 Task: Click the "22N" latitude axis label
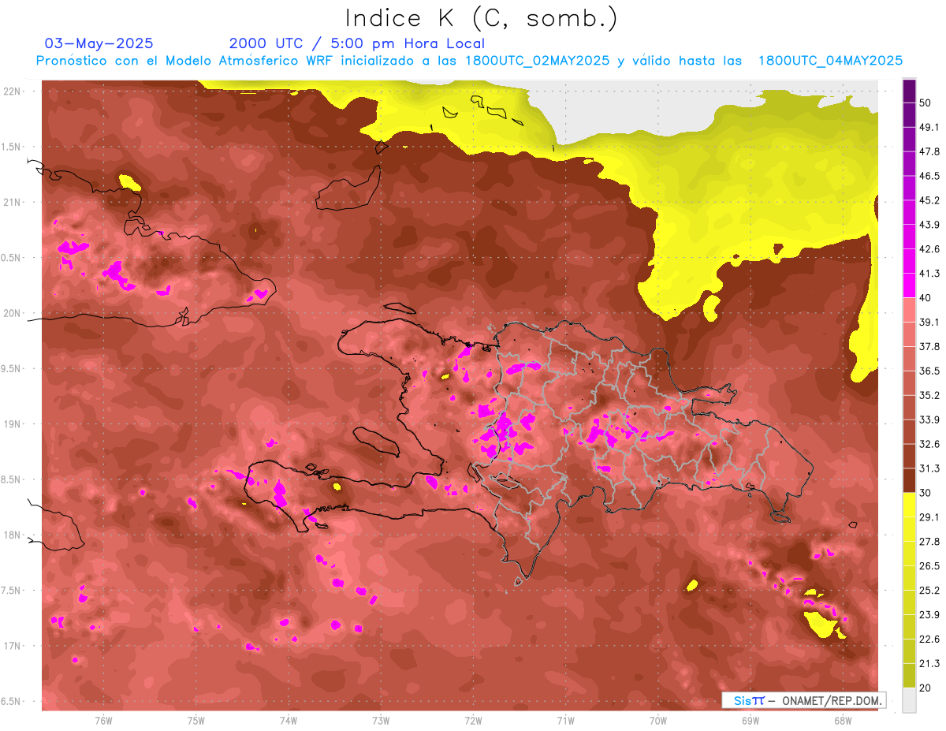(x=12, y=91)
